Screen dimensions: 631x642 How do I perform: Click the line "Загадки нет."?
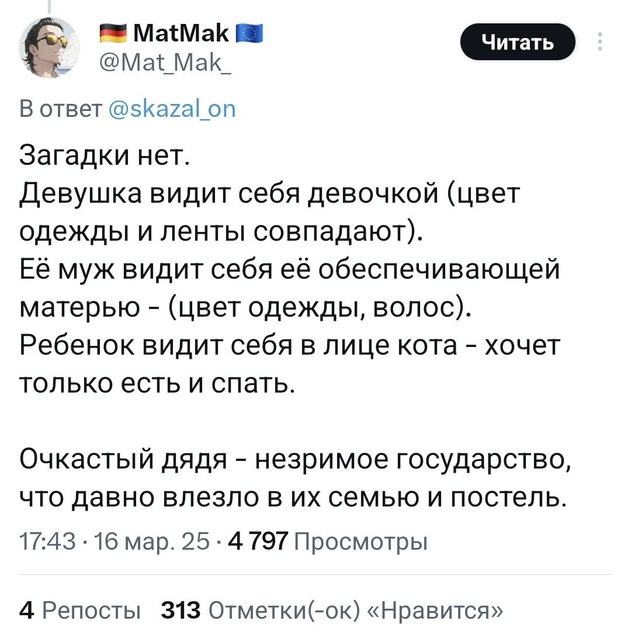[105, 155]
